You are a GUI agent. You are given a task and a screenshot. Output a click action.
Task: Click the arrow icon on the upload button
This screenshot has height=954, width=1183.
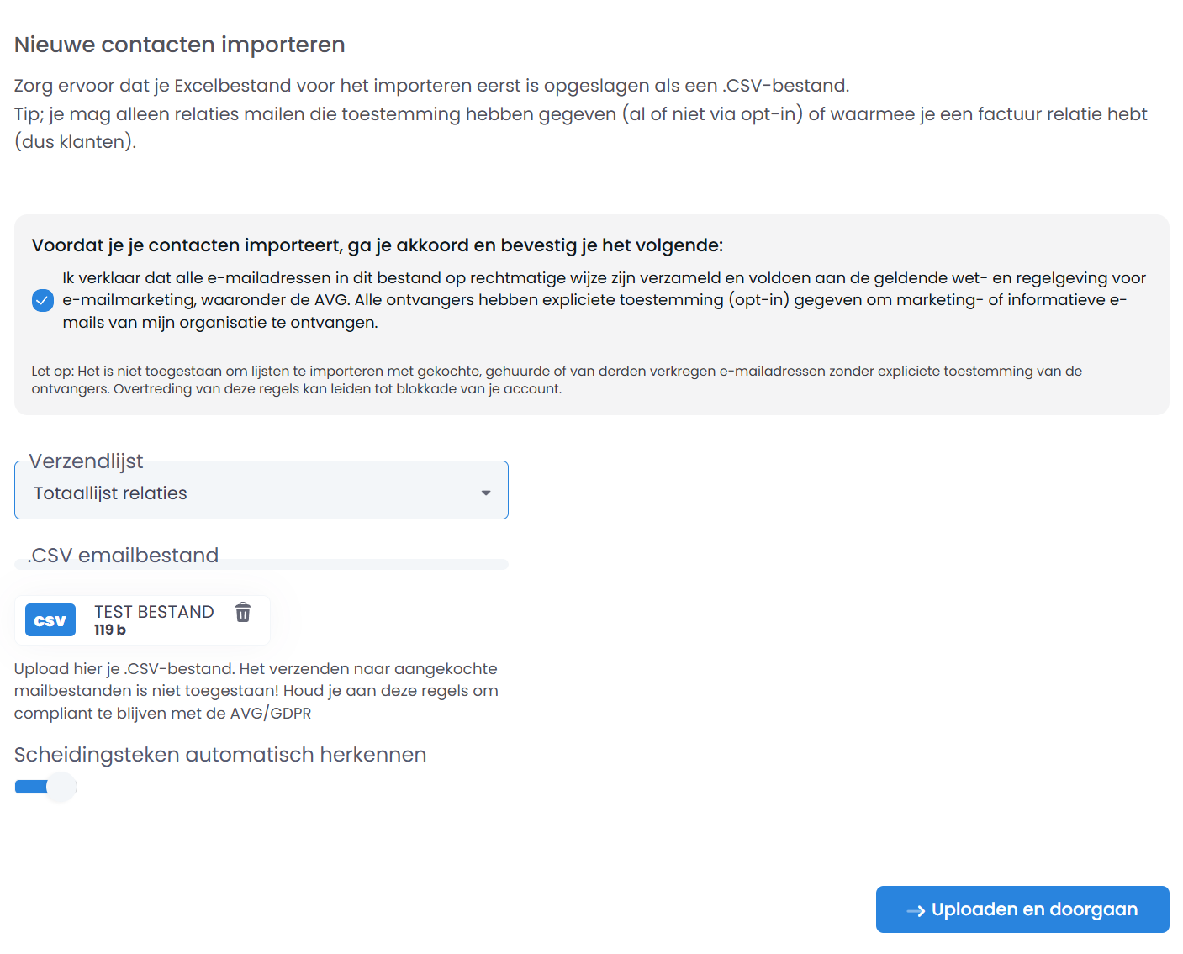coord(916,910)
